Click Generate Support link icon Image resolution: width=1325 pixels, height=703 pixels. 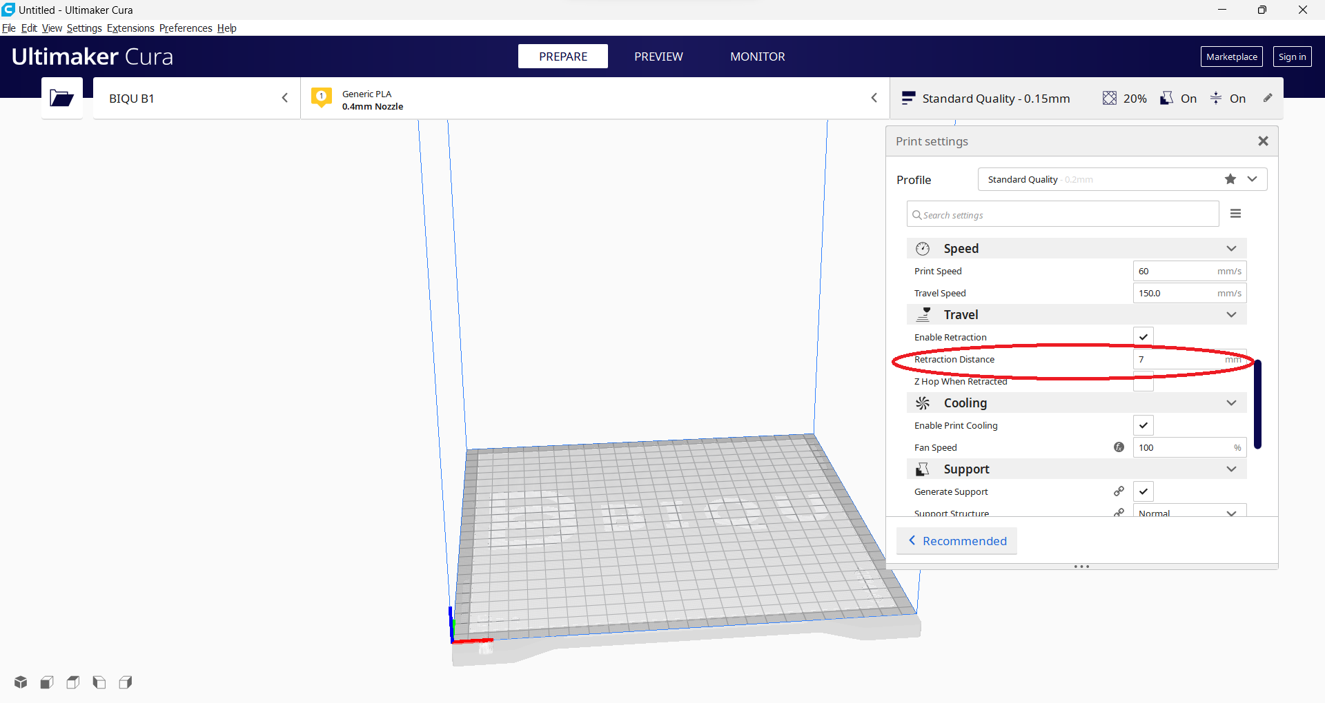click(1119, 491)
